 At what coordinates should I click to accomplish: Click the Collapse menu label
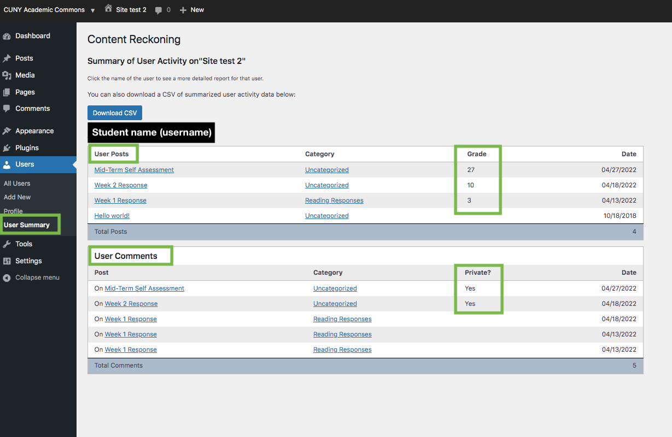pos(37,278)
